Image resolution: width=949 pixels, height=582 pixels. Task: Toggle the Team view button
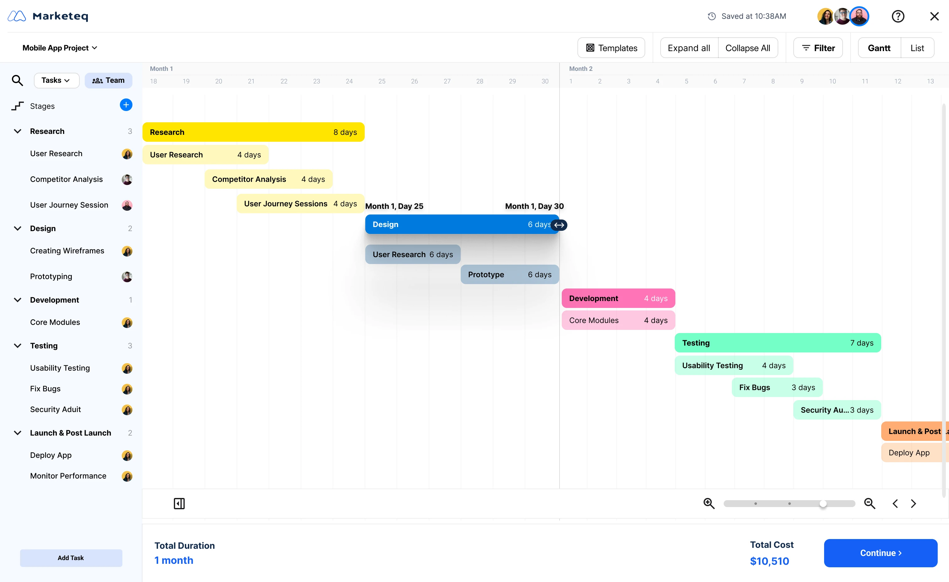(x=108, y=81)
